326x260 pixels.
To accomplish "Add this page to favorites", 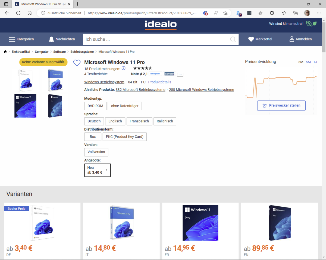I will 225,13.
